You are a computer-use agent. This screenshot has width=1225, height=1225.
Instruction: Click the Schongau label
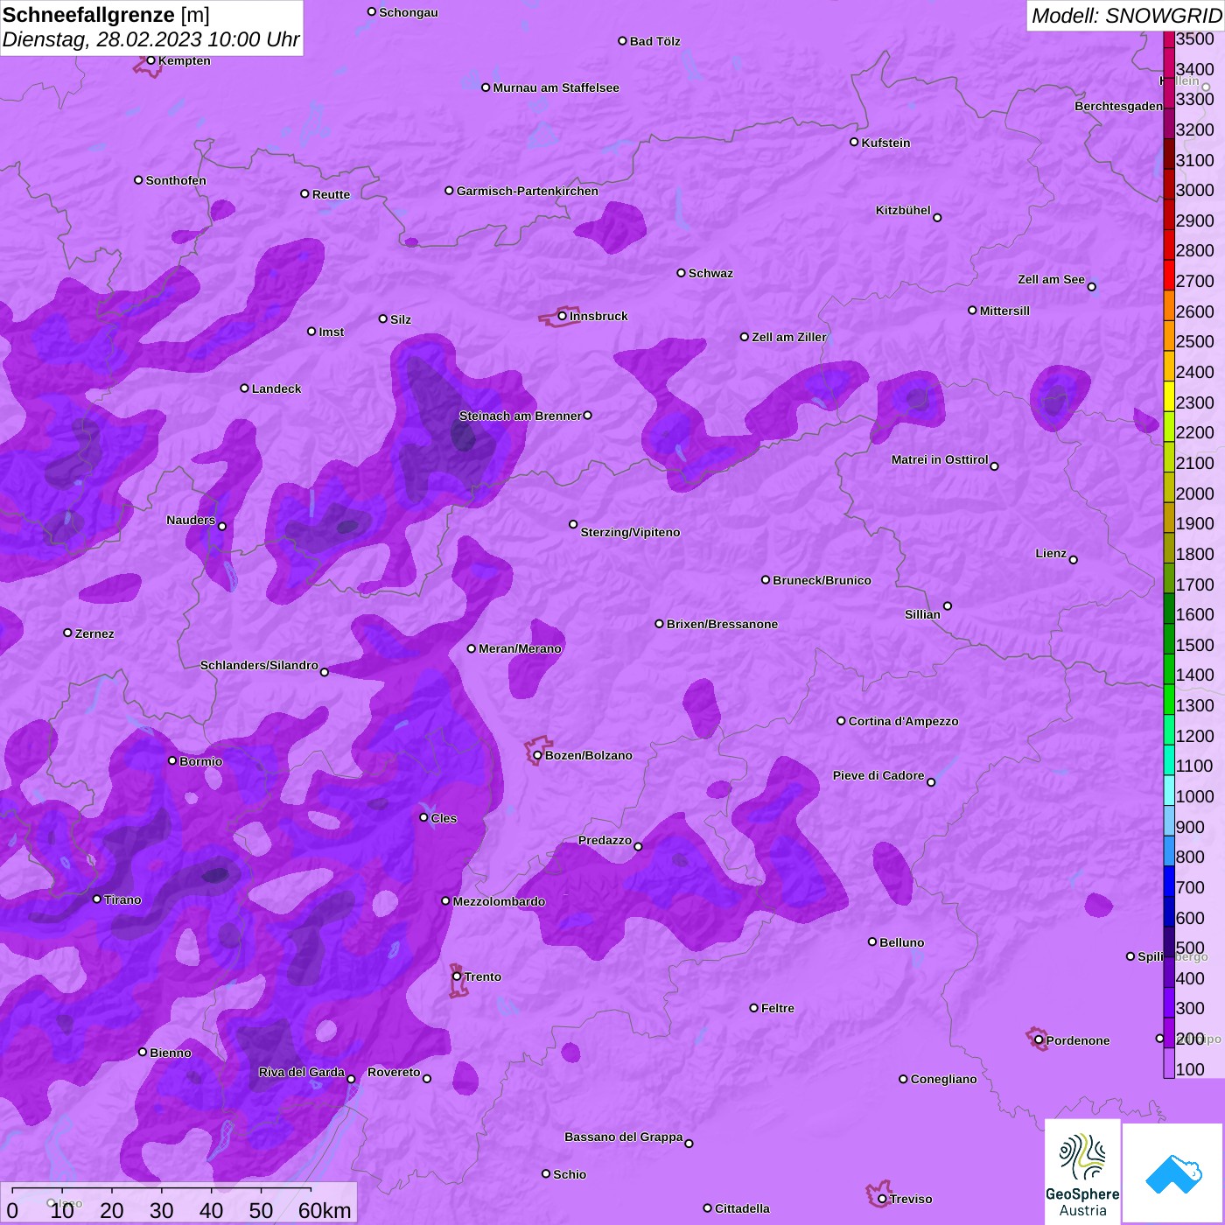click(409, 12)
